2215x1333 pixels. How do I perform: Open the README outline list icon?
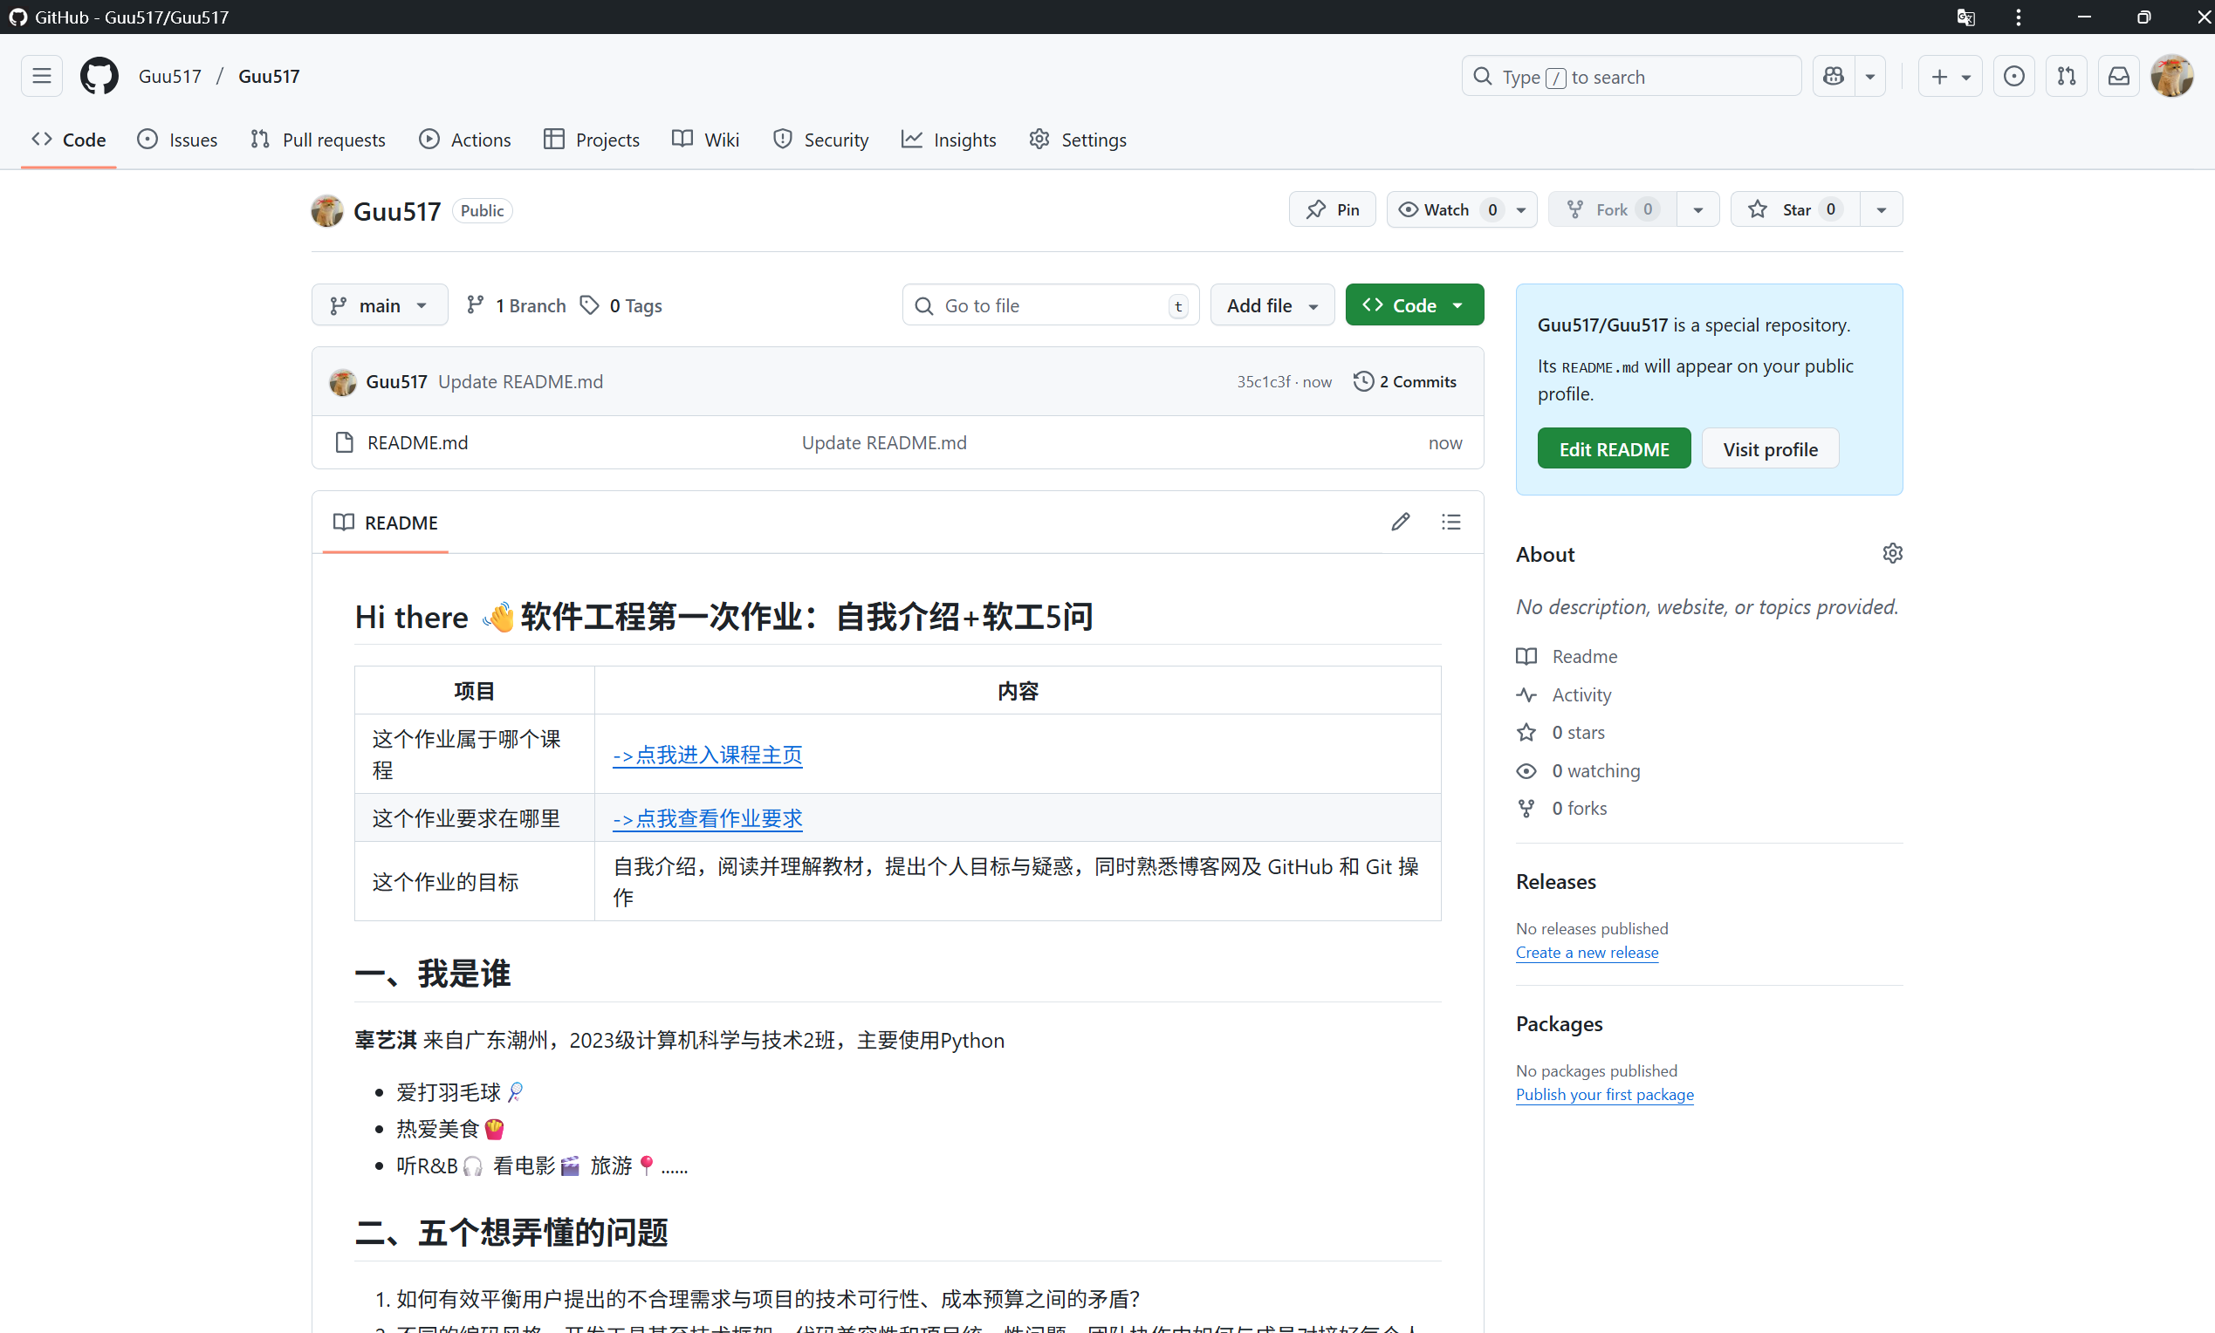click(x=1450, y=522)
